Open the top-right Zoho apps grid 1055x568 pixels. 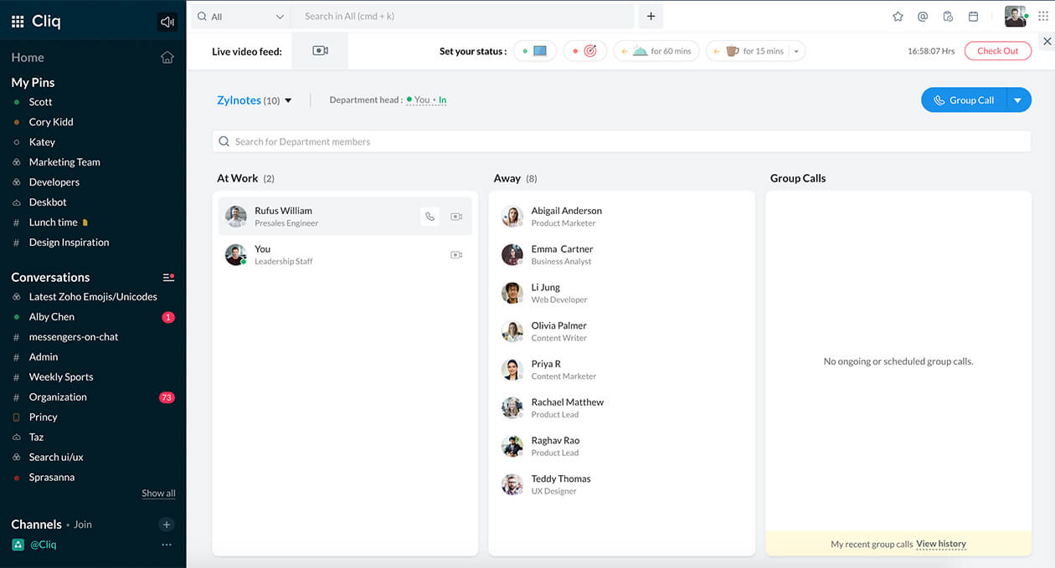[1043, 17]
